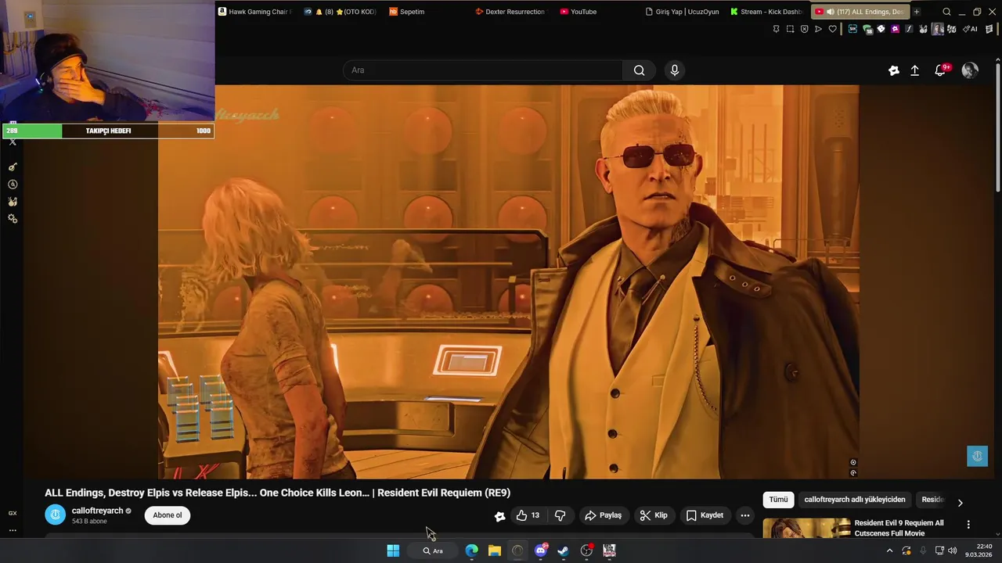
Task: Open Steam from the taskbar
Action: [563, 550]
